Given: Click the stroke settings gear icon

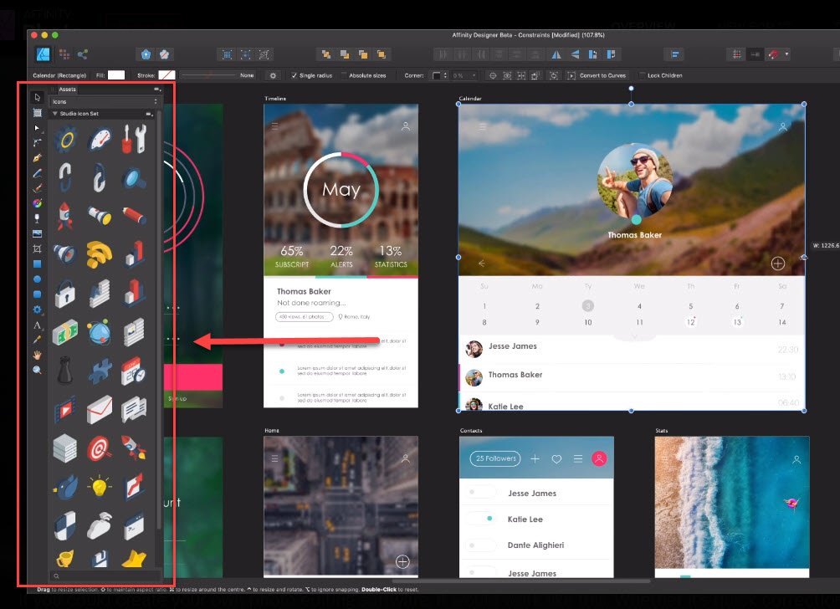Looking at the screenshot, I should [x=274, y=75].
